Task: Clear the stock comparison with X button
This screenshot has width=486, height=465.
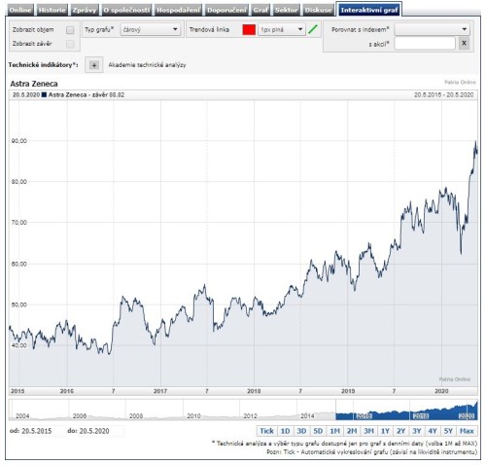Action: click(x=464, y=43)
